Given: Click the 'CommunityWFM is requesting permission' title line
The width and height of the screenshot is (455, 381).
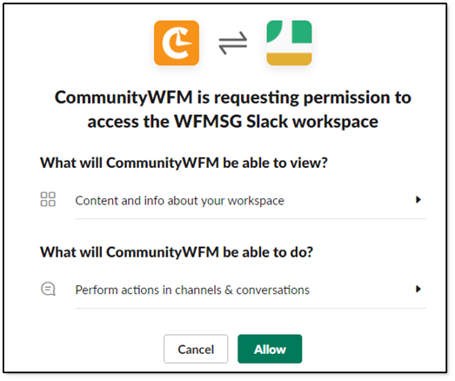Looking at the screenshot, I should coord(233,97).
